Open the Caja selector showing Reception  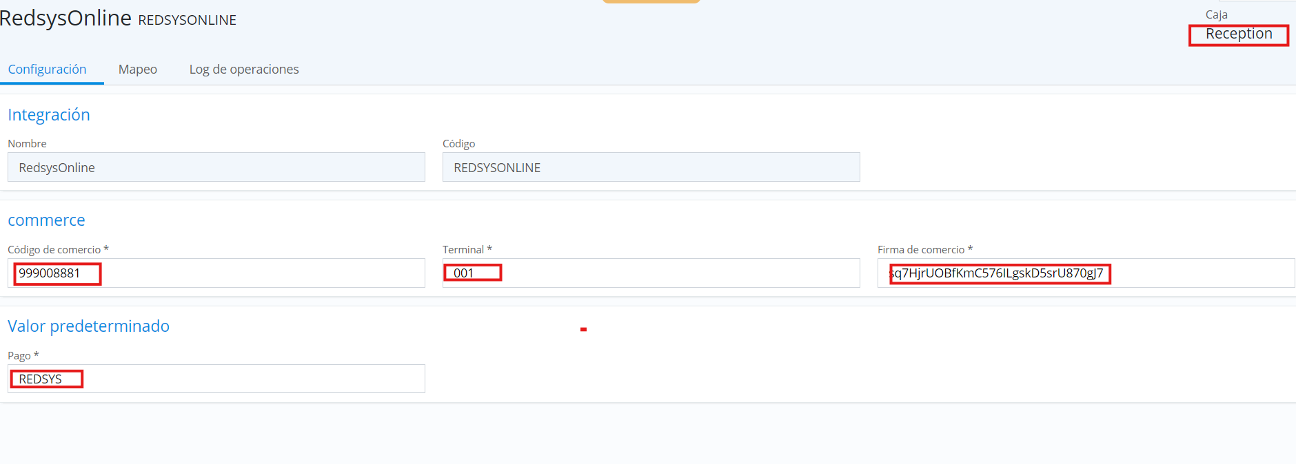pyautogui.click(x=1238, y=34)
